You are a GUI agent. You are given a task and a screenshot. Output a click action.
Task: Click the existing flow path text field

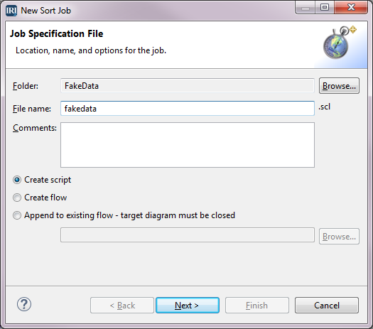[188, 235]
